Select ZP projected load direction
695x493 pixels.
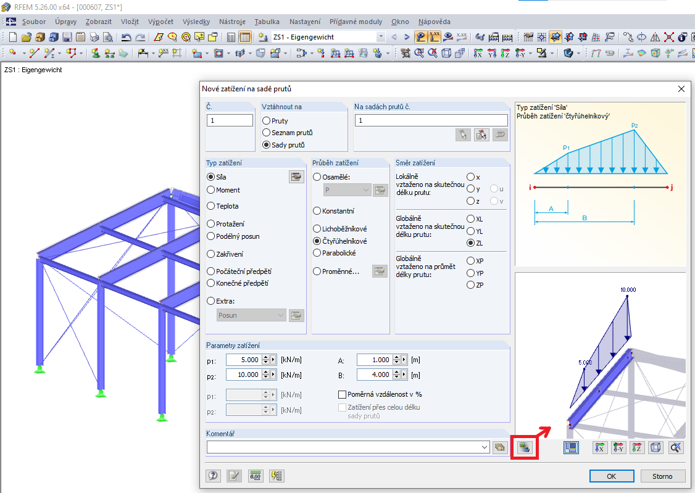point(471,285)
